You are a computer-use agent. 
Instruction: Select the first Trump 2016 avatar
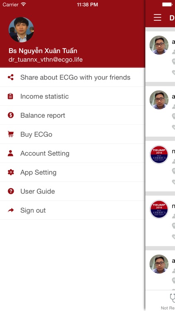click(x=159, y=155)
